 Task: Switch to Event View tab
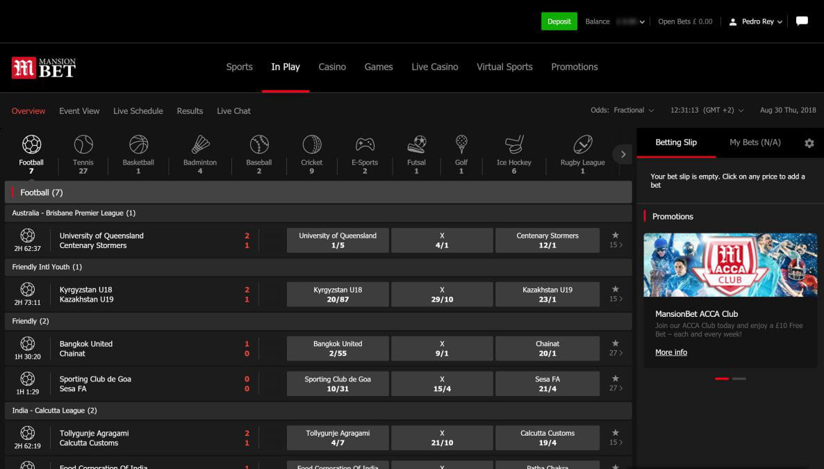pyautogui.click(x=79, y=111)
